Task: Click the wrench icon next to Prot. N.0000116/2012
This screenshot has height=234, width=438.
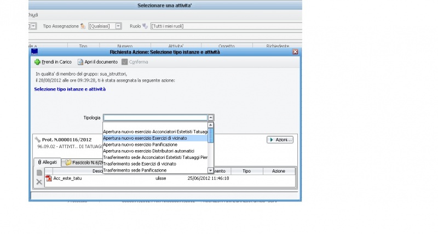Action: coord(37,140)
